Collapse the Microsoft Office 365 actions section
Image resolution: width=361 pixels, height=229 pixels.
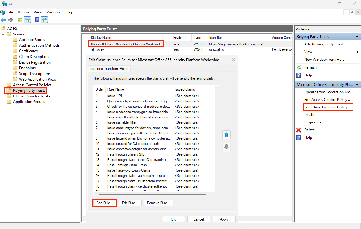(357, 85)
